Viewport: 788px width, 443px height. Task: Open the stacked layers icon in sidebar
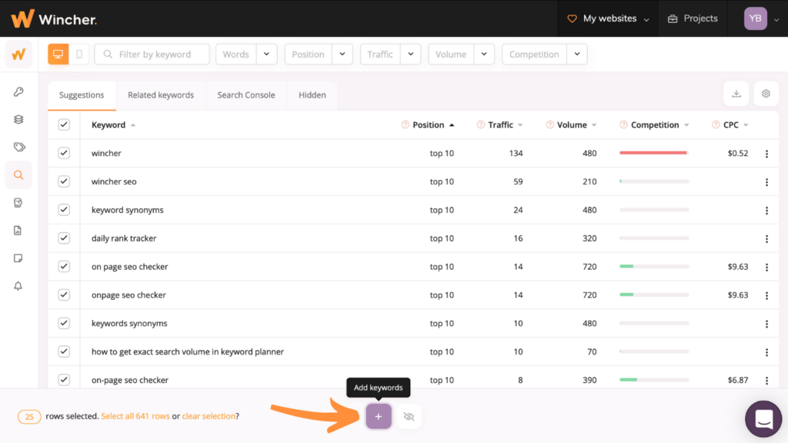pyautogui.click(x=18, y=119)
